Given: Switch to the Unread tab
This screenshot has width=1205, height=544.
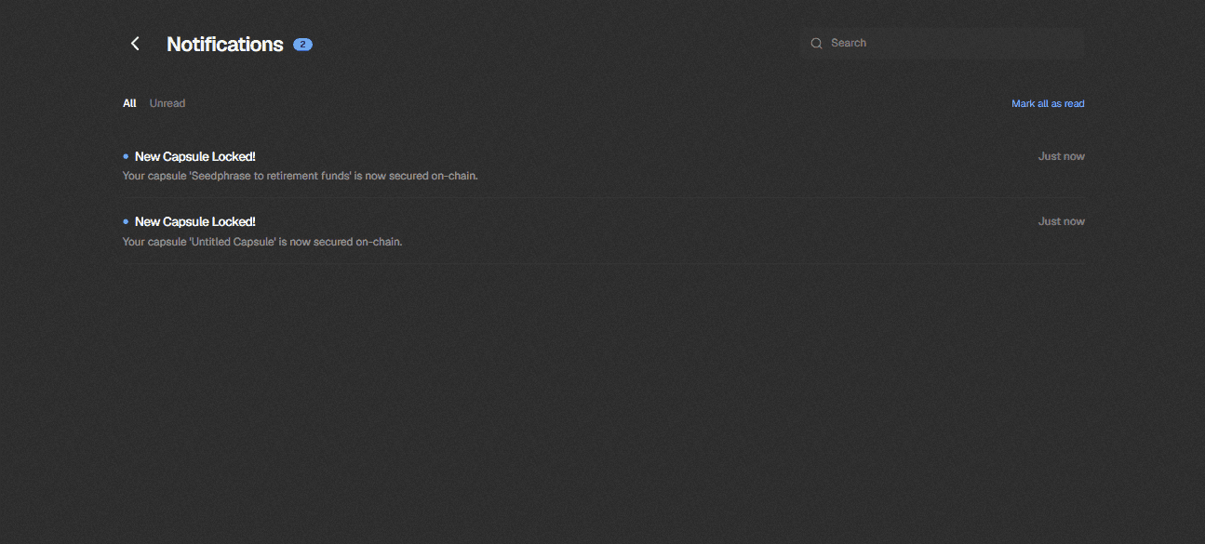Looking at the screenshot, I should [167, 103].
